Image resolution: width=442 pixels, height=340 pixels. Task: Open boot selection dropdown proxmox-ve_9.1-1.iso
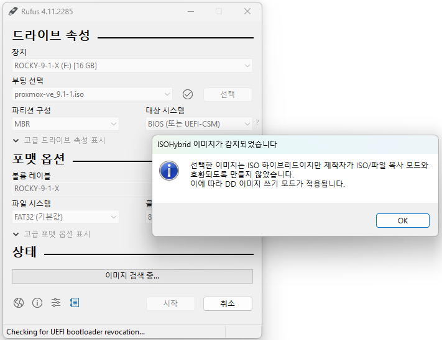click(92, 94)
